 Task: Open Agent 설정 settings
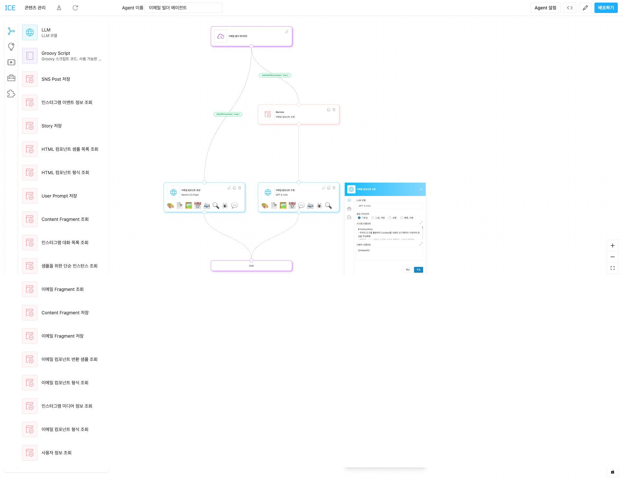click(x=545, y=8)
